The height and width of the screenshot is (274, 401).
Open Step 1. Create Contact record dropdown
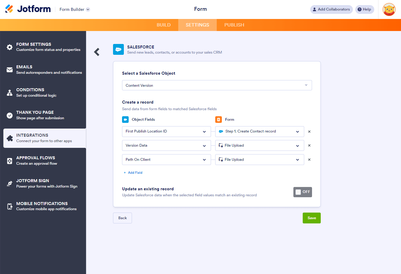259,132
